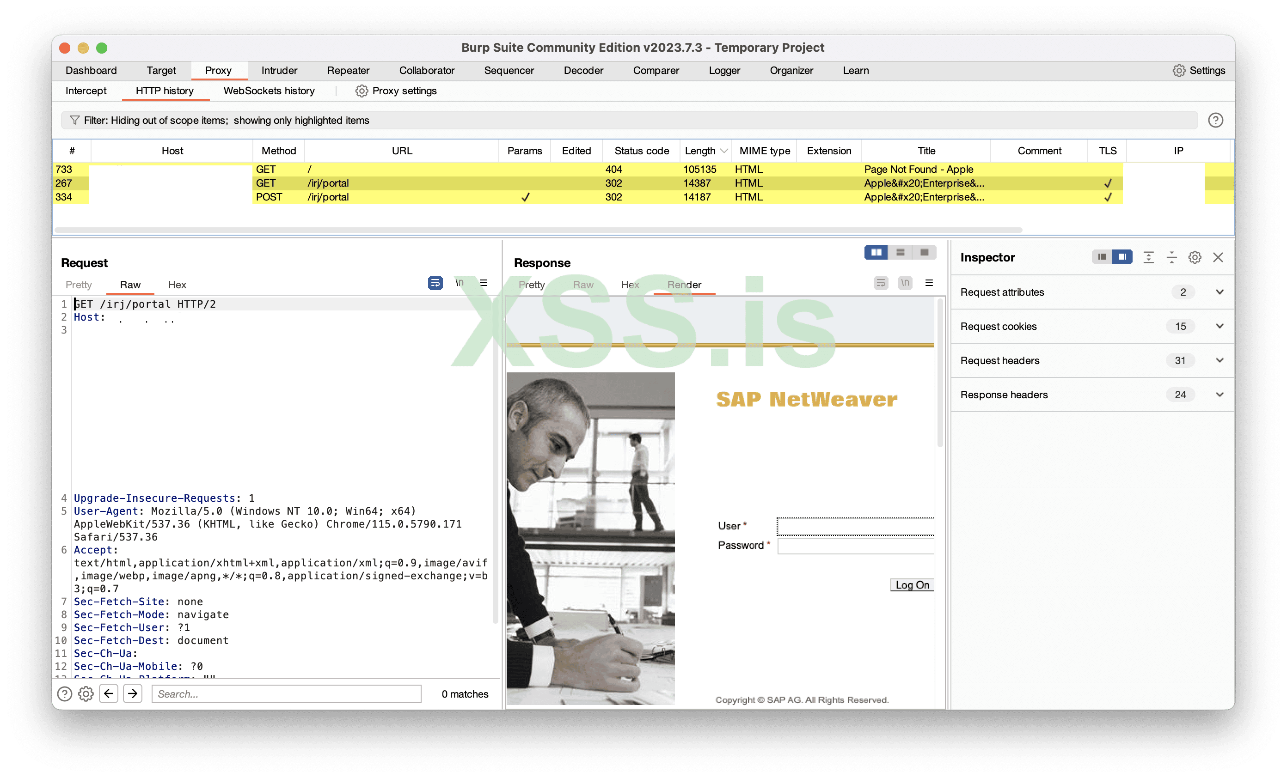Close the Inspector panel
Image resolution: width=1287 pixels, height=778 pixels.
click(x=1218, y=257)
